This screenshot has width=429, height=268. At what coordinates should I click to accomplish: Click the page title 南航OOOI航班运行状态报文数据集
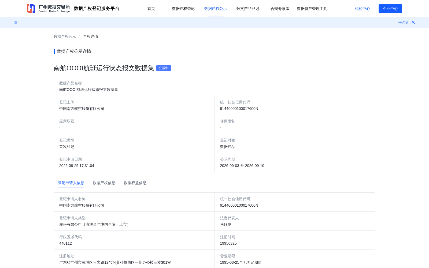pyautogui.click(x=104, y=68)
